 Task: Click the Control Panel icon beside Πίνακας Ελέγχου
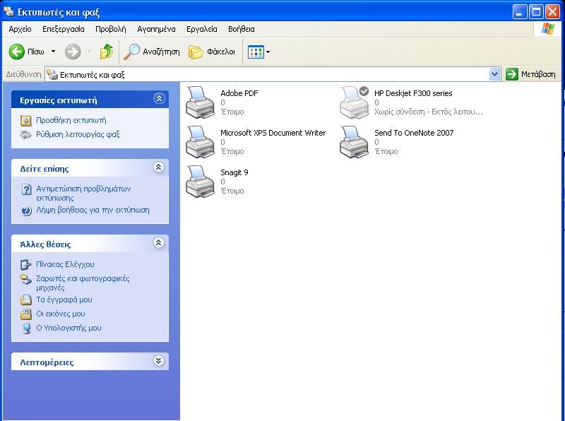click(x=25, y=265)
